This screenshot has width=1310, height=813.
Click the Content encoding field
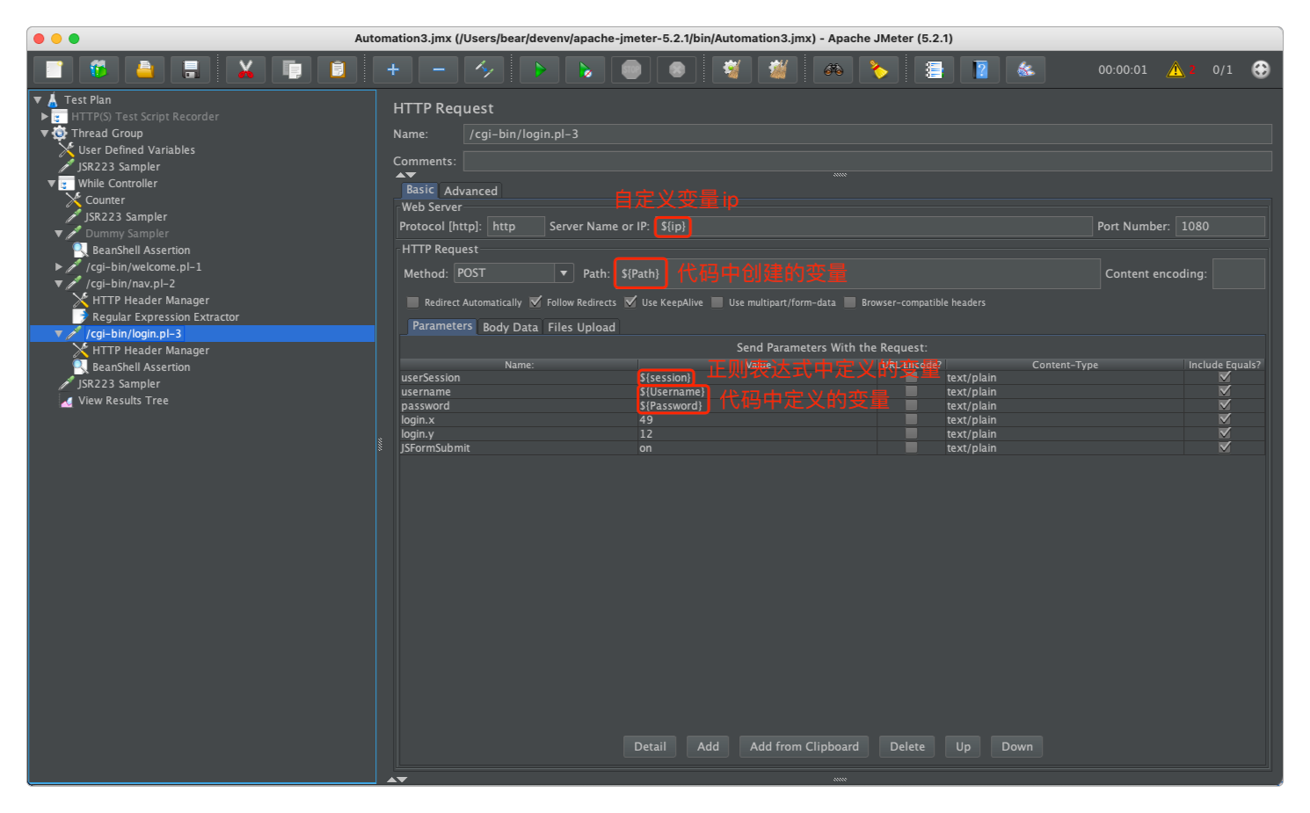pos(1238,274)
